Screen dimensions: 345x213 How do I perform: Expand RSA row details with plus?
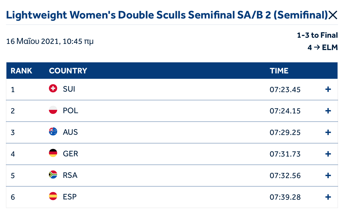[328, 176]
